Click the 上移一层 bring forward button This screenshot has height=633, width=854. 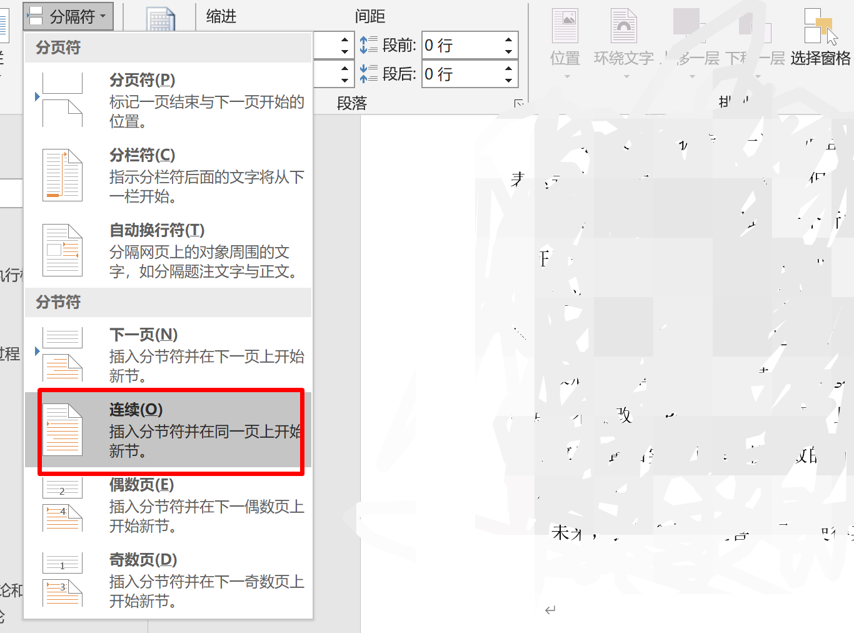pos(691,44)
